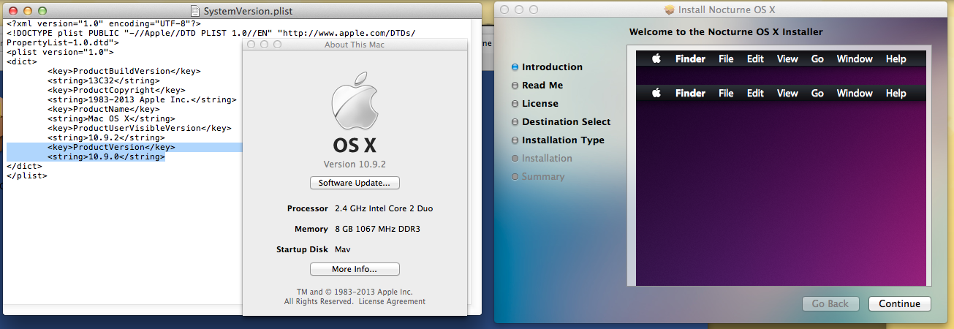
Task: Click the package icon in installer title bar
Action: [670, 10]
